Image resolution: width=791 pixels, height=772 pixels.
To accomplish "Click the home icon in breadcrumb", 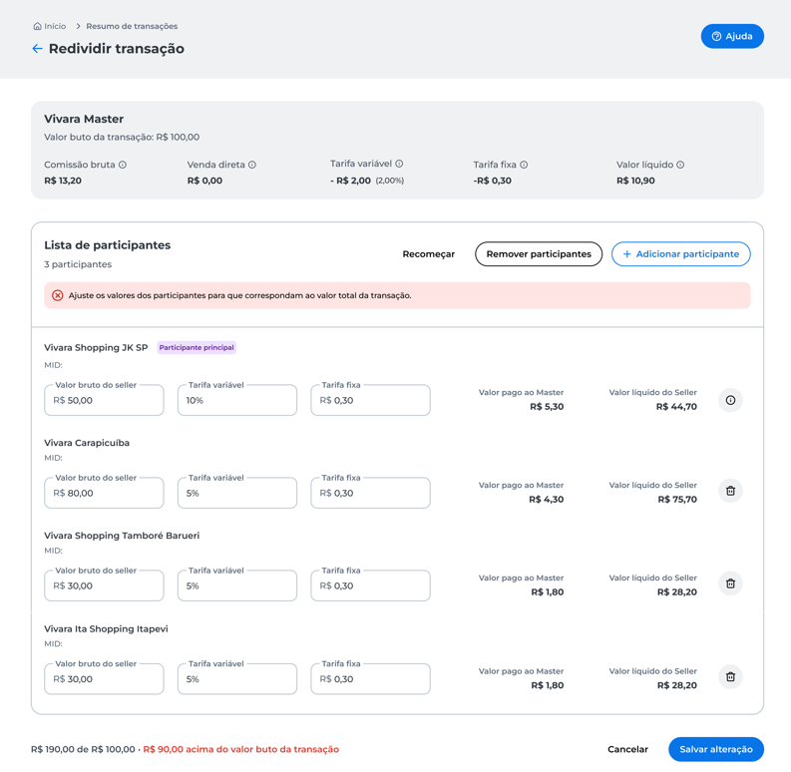I will 37,26.
